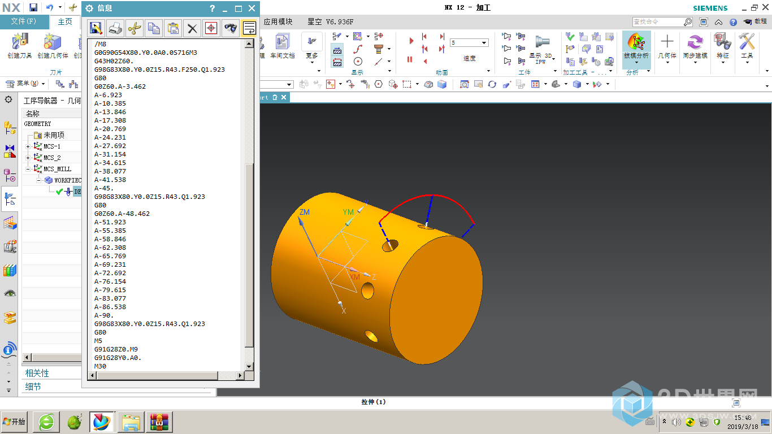
Task: Switch to Application (应用模块) tab
Action: 278,22
